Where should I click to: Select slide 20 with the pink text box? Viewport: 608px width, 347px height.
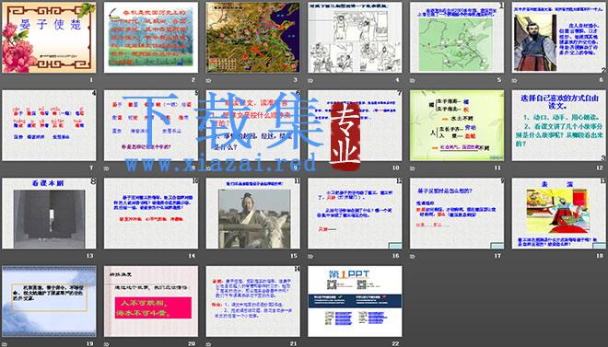[x=151, y=301]
